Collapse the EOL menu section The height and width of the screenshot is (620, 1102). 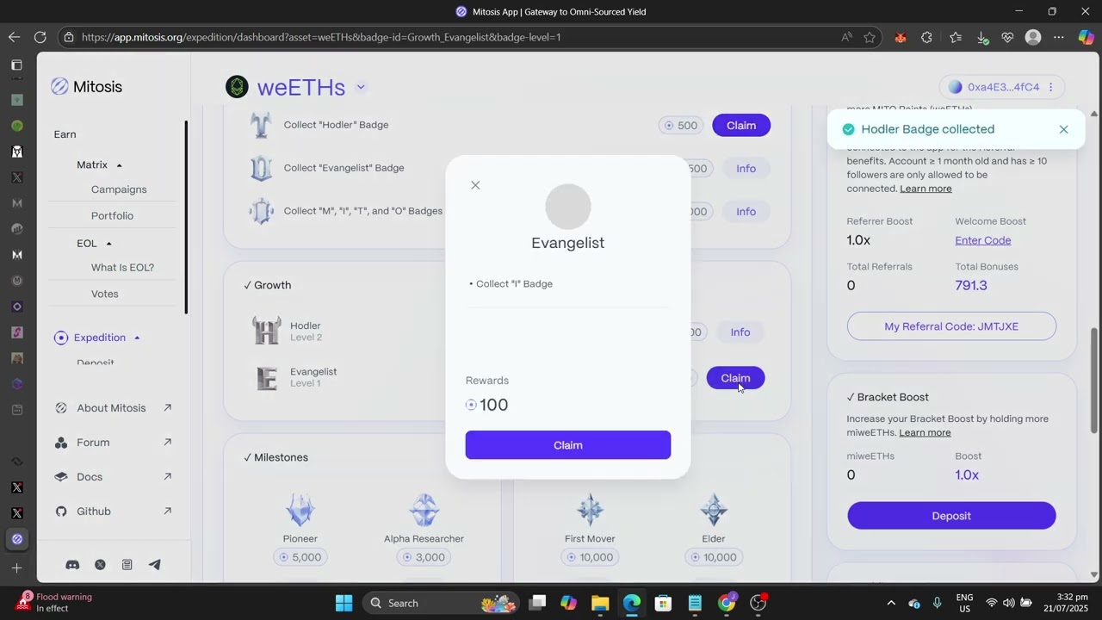[x=108, y=244]
